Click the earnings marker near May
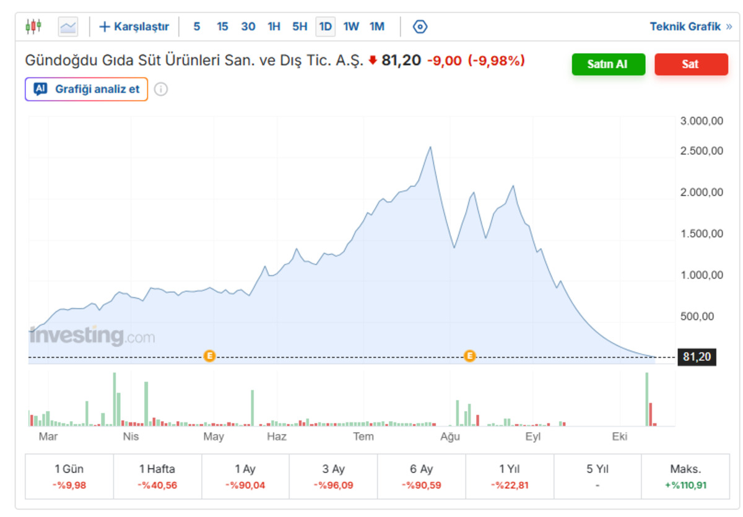Viewport: 743px width, 517px height. pyautogui.click(x=209, y=356)
